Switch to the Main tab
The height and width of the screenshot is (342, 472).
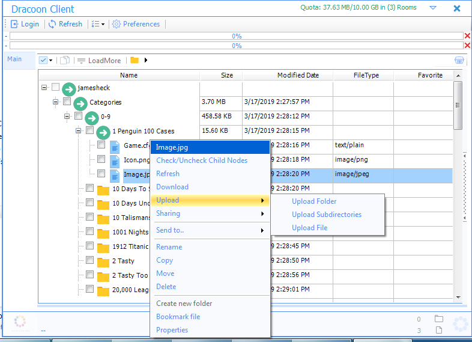[x=20, y=61]
